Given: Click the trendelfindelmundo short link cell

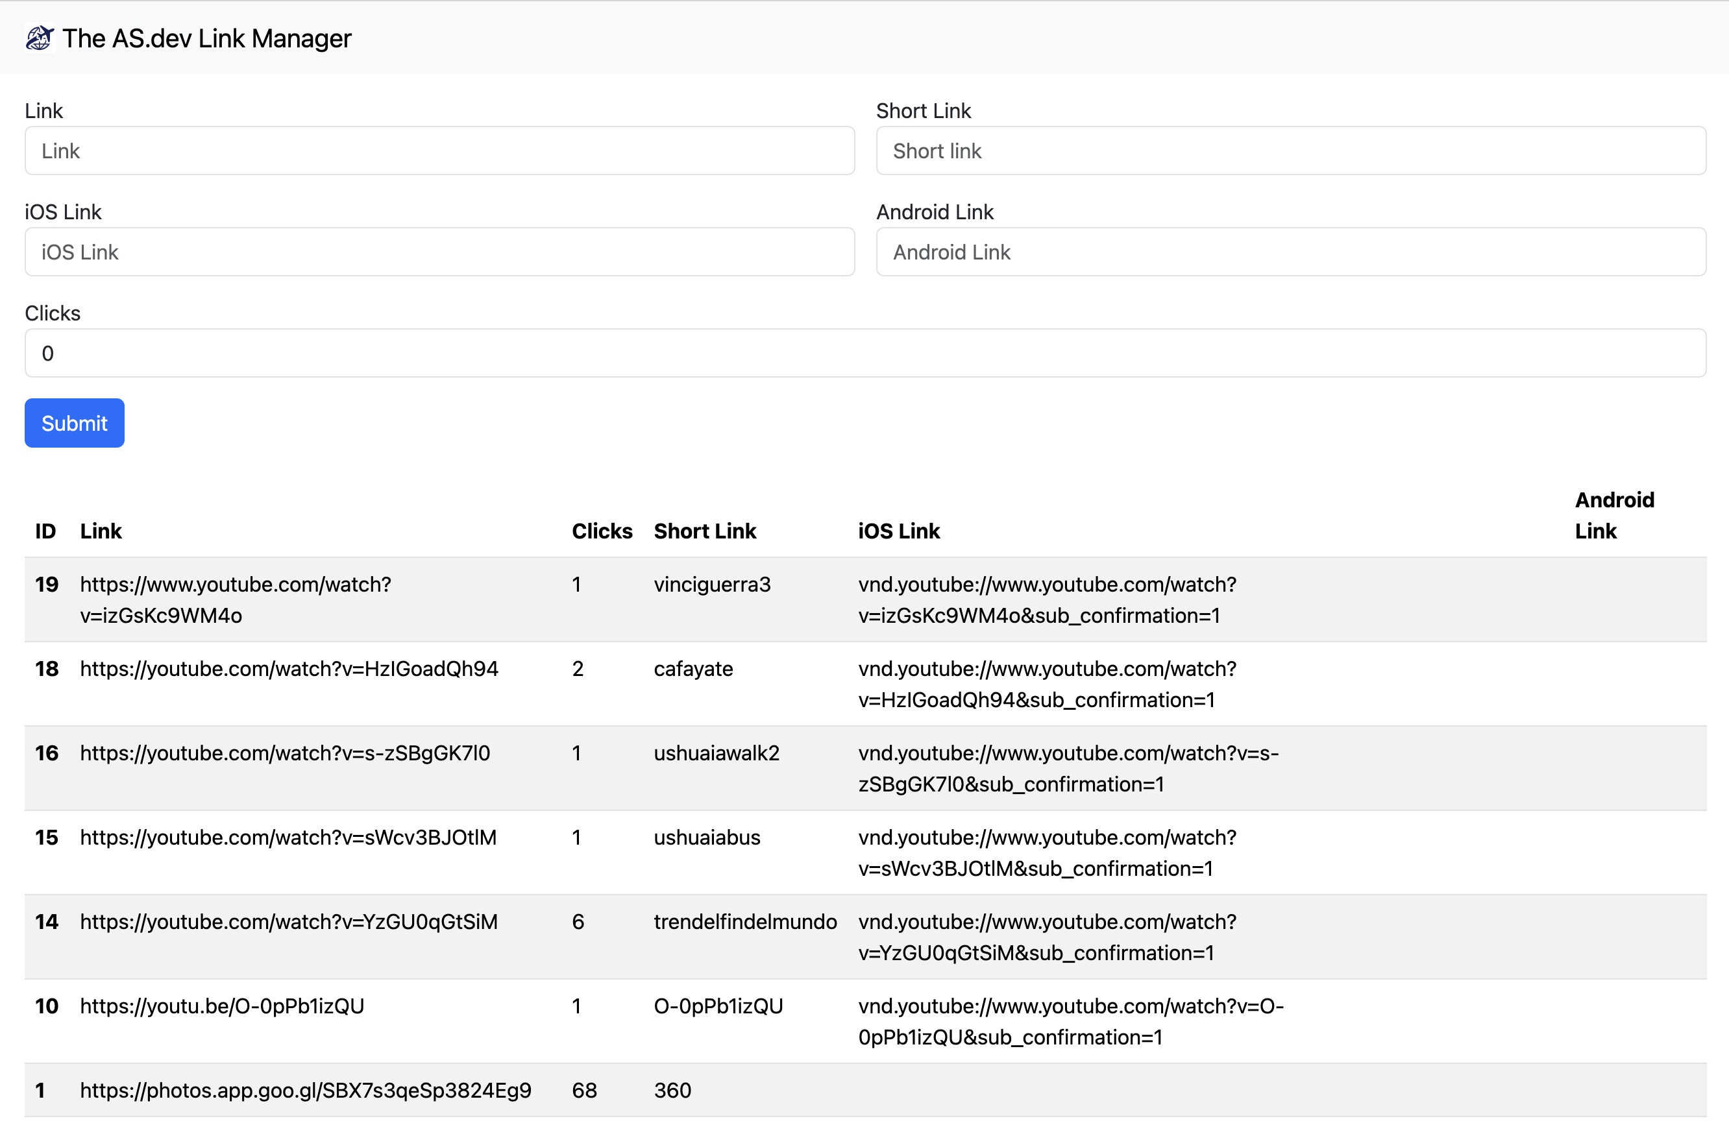Looking at the screenshot, I should point(744,921).
